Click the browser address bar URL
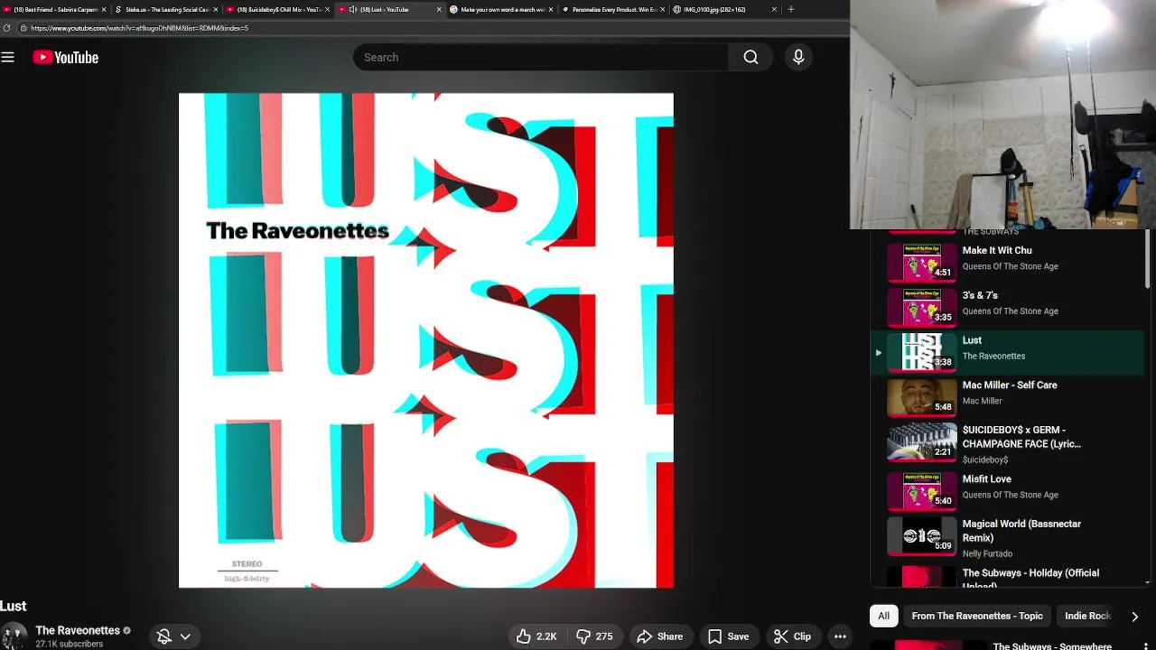 point(139,28)
